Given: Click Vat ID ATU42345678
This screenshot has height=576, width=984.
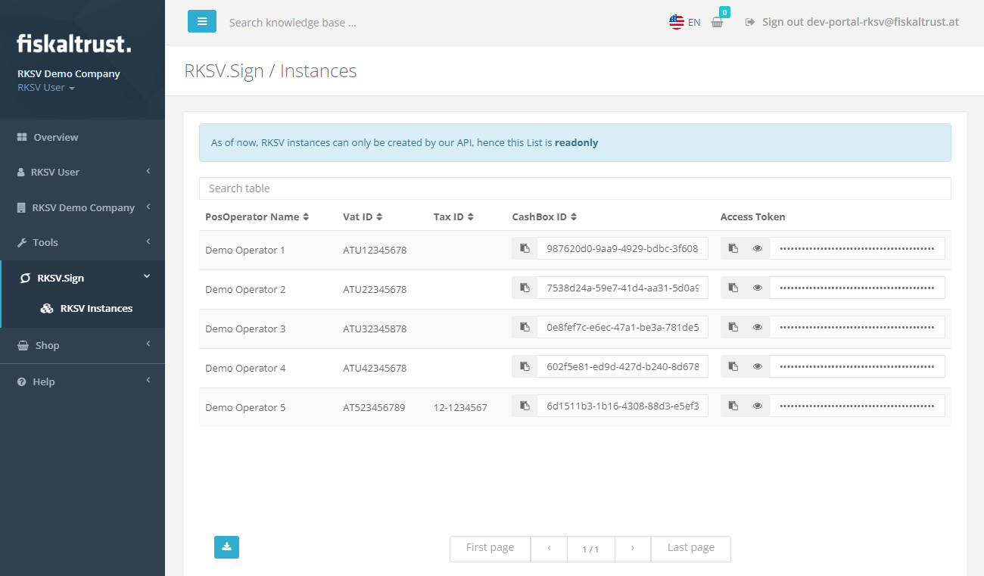Looking at the screenshot, I should click(375, 368).
